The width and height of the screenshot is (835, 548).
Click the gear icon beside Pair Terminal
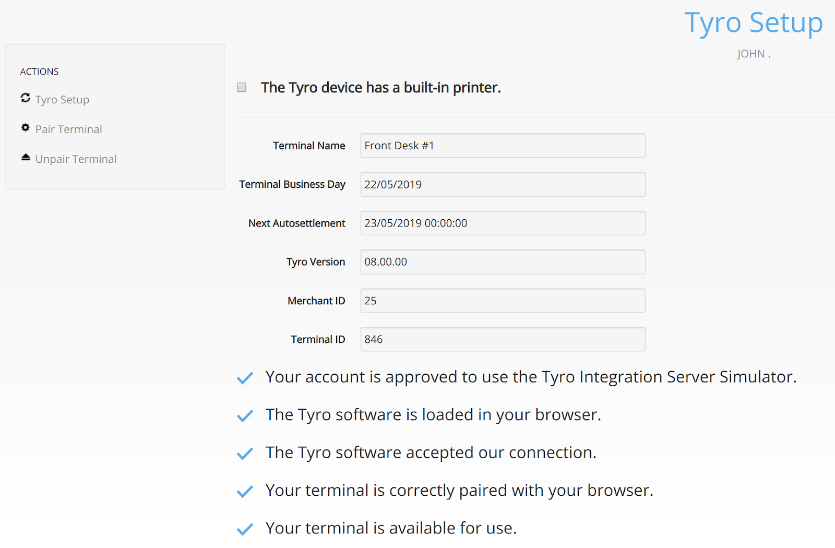tap(25, 127)
